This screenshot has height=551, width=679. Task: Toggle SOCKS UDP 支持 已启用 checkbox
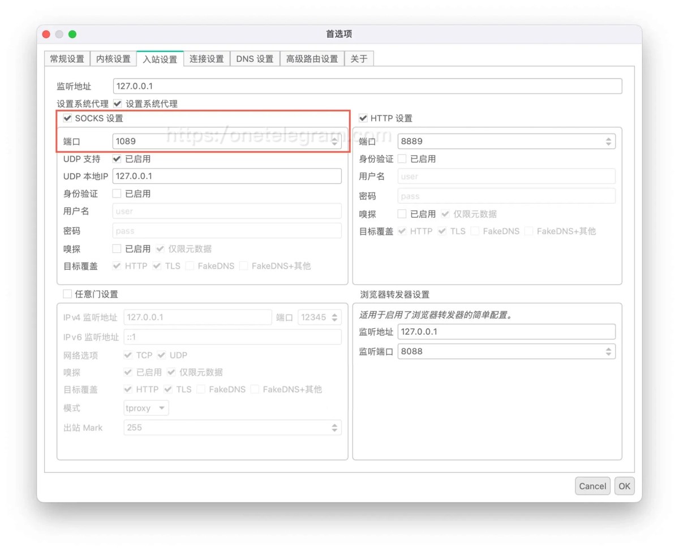pos(117,159)
